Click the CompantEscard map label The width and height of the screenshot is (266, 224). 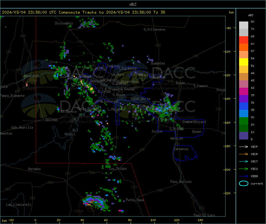194,122
